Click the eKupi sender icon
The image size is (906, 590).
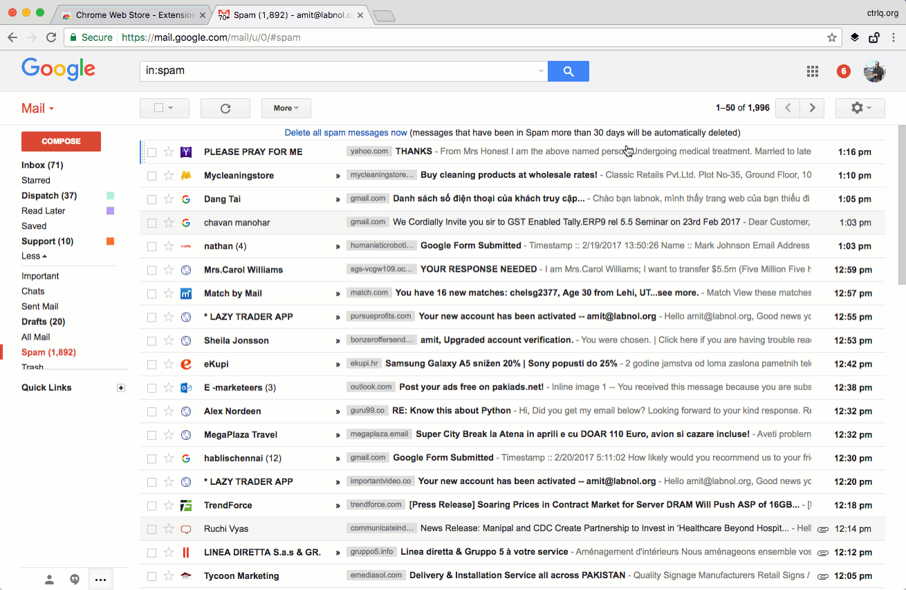pyautogui.click(x=186, y=364)
